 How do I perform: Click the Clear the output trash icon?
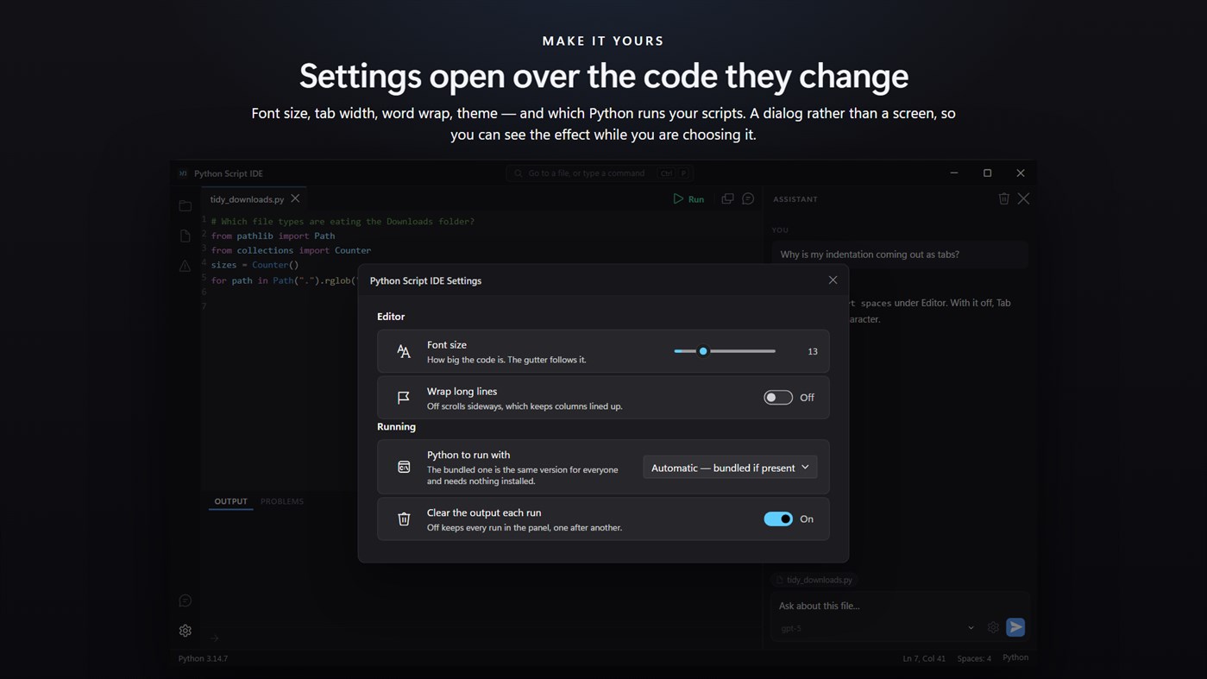pyautogui.click(x=403, y=519)
